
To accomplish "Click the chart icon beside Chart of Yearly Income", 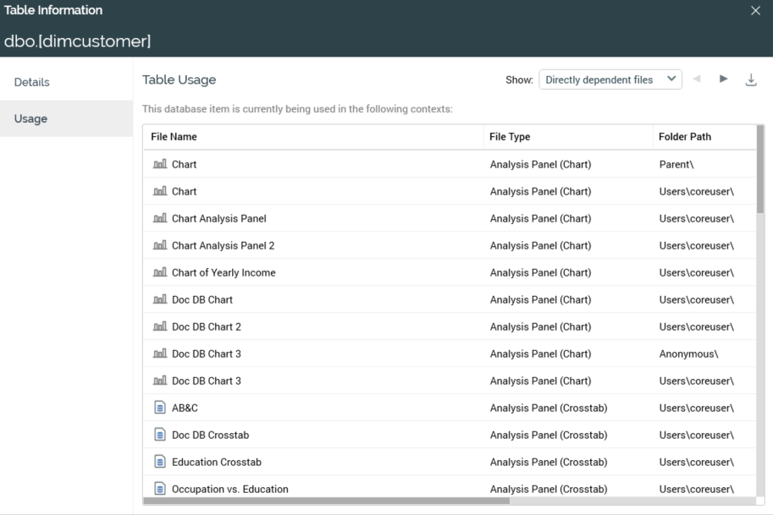I will 159,272.
